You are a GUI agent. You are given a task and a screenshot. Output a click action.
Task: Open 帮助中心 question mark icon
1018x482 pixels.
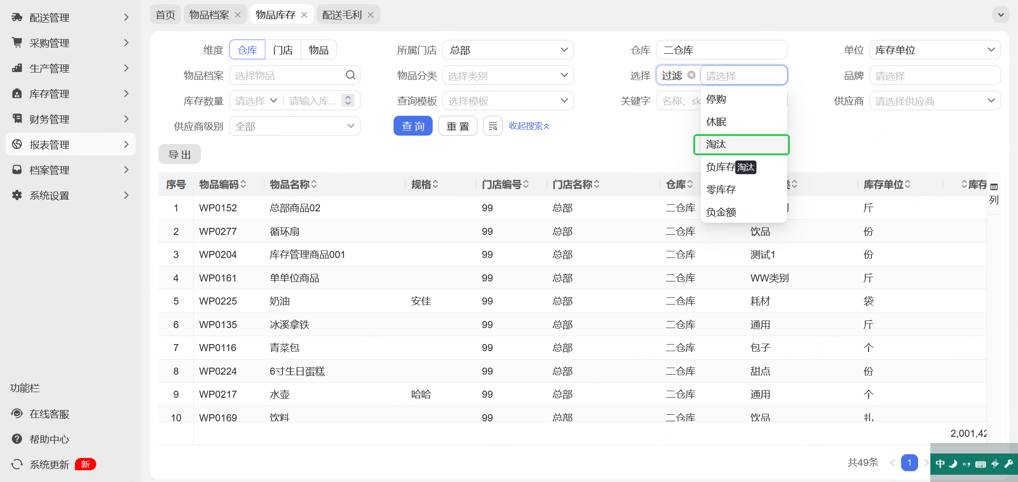tap(17, 439)
